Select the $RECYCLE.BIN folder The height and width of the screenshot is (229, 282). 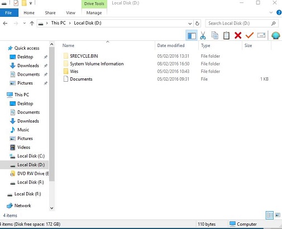click(84, 56)
